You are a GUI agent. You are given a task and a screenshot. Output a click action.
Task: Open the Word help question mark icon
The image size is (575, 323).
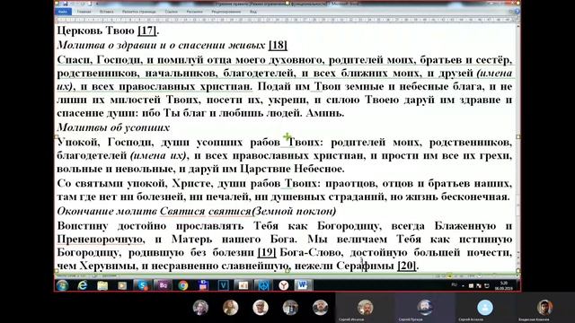517,12
